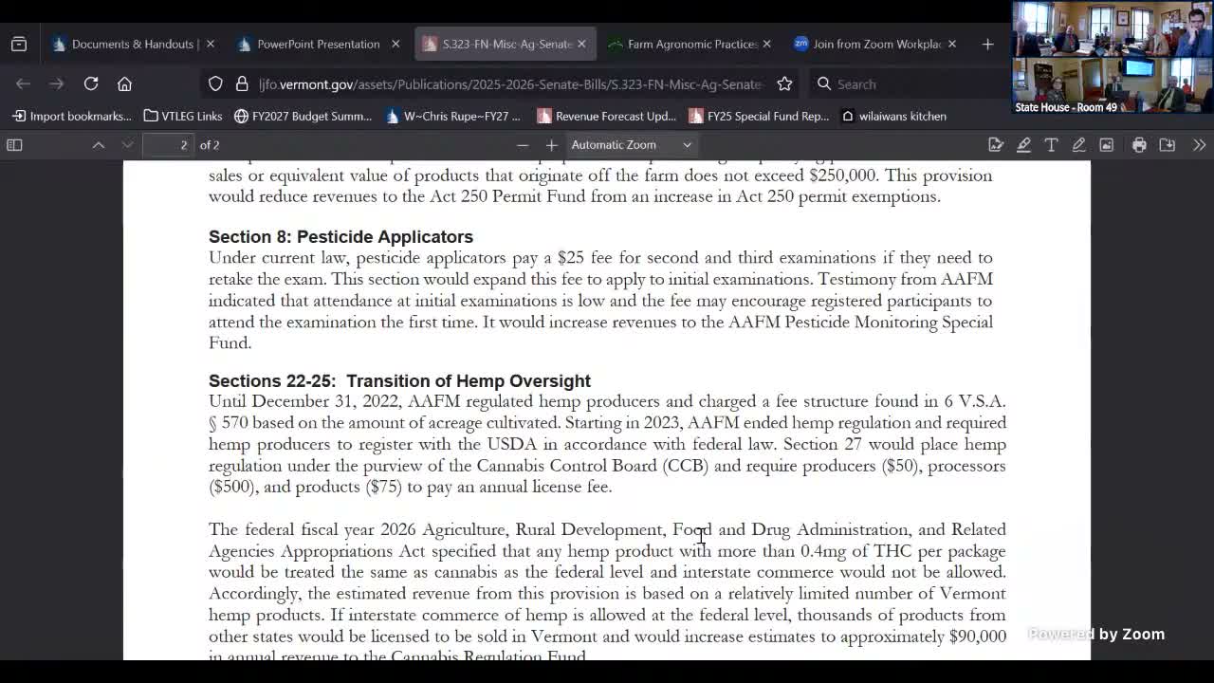Bookmark this page with the star

[x=784, y=83]
